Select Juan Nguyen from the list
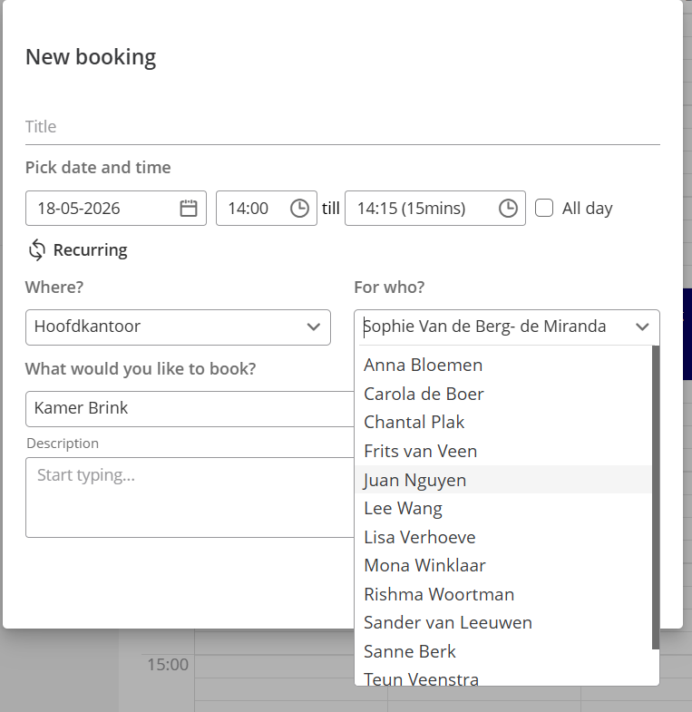 (x=503, y=480)
